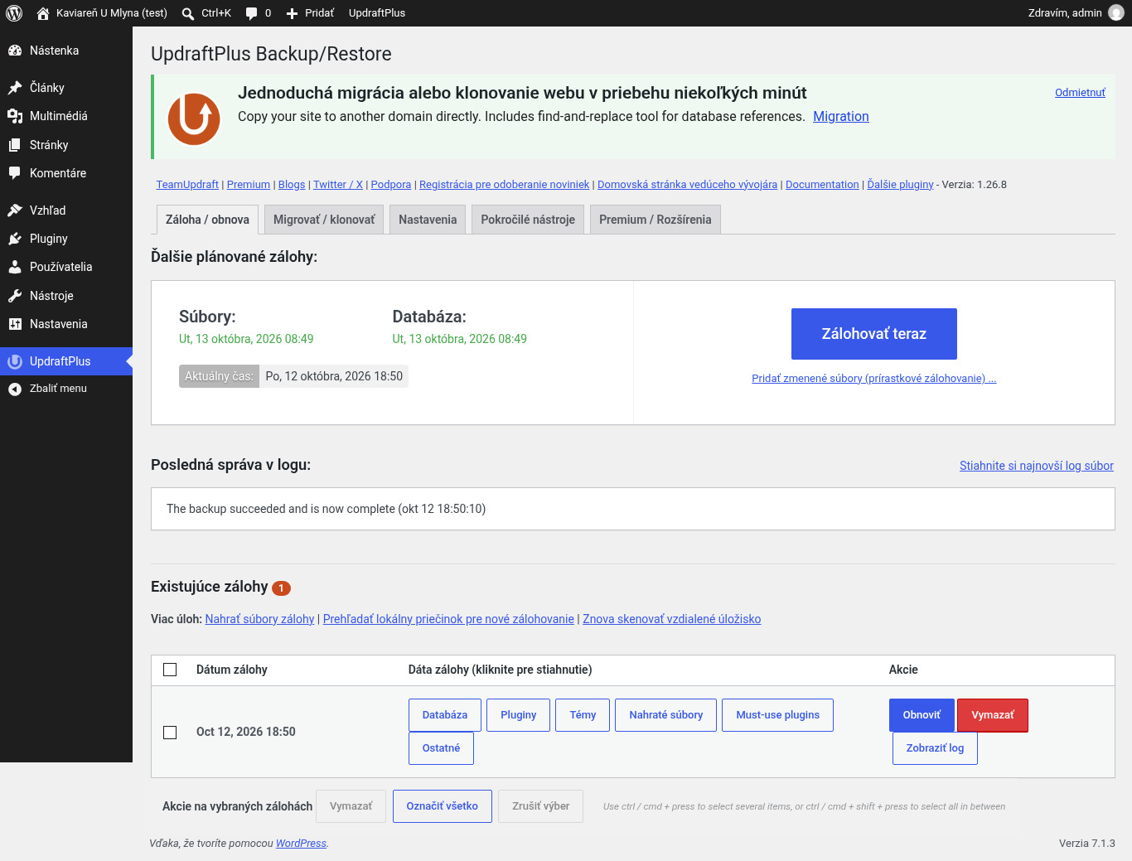Switch to the Nastavenia tab
Viewport: 1132px width, 861px height.
(x=428, y=220)
